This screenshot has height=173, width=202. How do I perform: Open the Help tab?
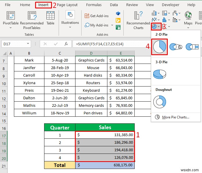click(191, 5)
